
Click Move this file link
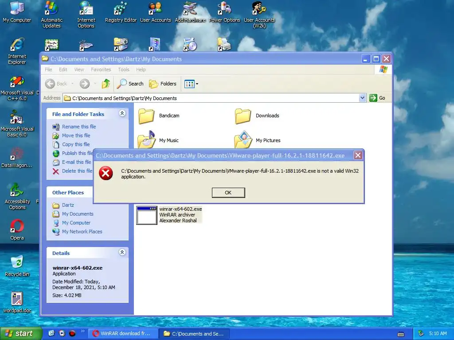pyautogui.click(x=76, y=135)
